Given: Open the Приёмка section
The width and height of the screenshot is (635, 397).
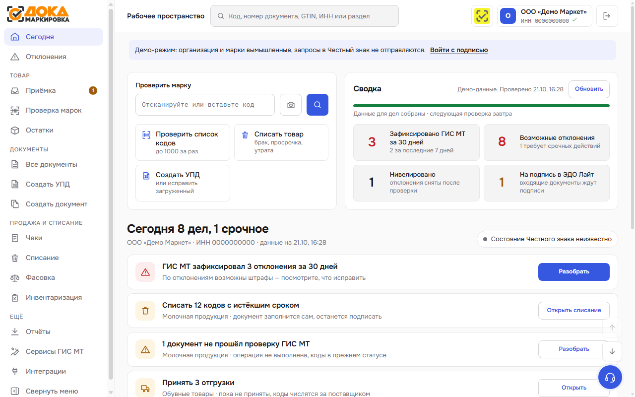Looking at the screenshot, I should coord(54,90).
